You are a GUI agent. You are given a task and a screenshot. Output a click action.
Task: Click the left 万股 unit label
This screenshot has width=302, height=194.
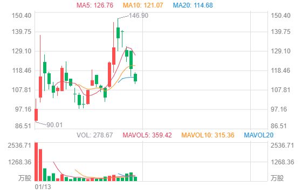[25, 178]
